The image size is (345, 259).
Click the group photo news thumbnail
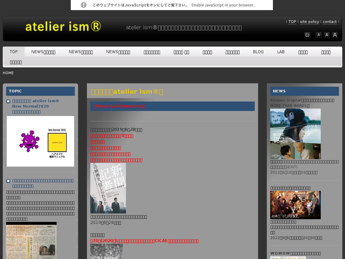point(295,205)
